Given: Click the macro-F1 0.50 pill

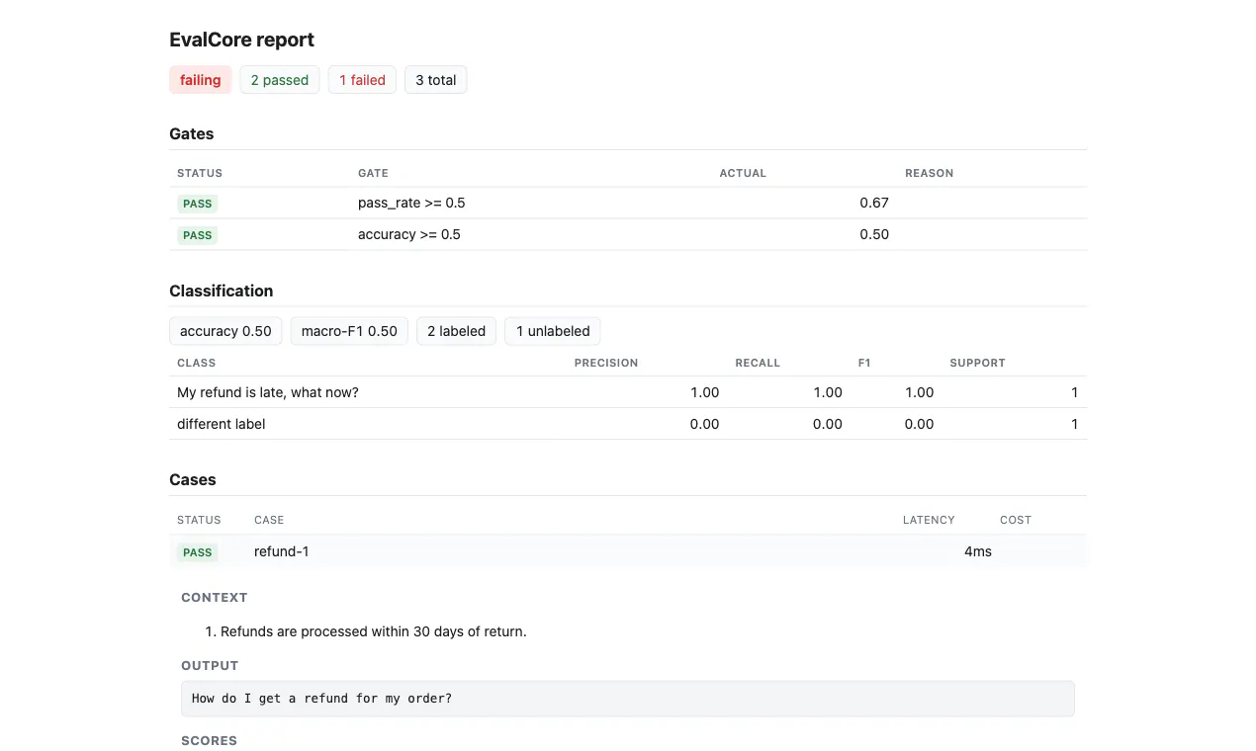Looking at the screenshot, I should coord(349,331).
